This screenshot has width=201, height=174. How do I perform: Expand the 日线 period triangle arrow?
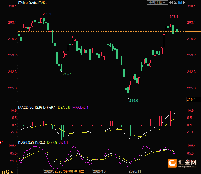point(12,172)
